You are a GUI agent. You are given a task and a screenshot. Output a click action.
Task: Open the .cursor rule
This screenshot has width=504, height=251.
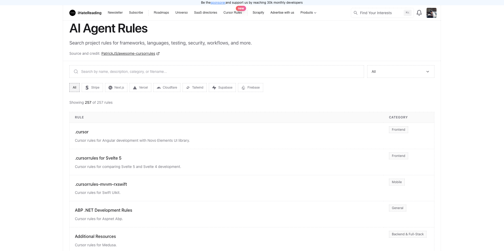pos(82,132)
